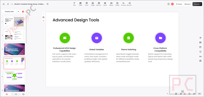Viewport: 204px width, 97px height.
Task: Select slide 1 thumbnail
Action: [15, 22]
